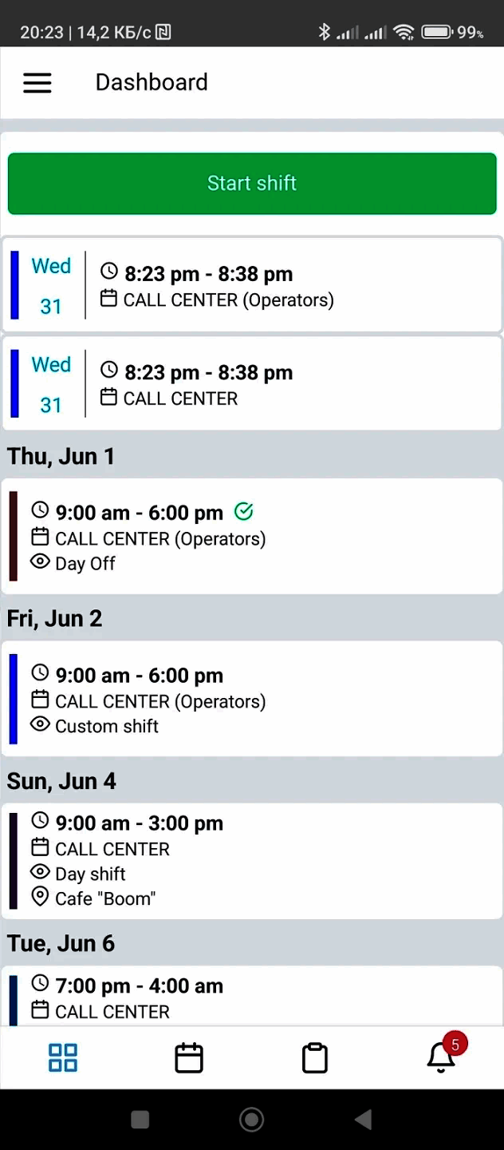The width and height of the screenshot is (504, 1150).
Task: Tap the location pin for Cafe "Boom"
Action: tap(40, 898)
